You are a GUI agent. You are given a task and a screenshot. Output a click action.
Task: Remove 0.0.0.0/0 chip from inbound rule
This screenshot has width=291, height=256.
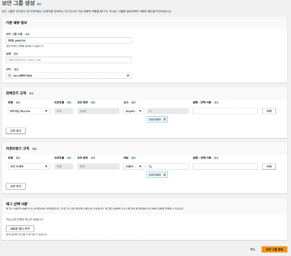point(164,119)
